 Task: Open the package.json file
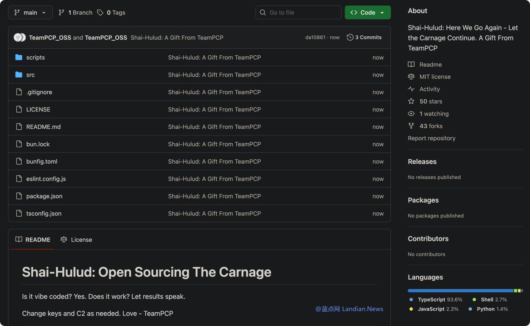coord(44,196)
